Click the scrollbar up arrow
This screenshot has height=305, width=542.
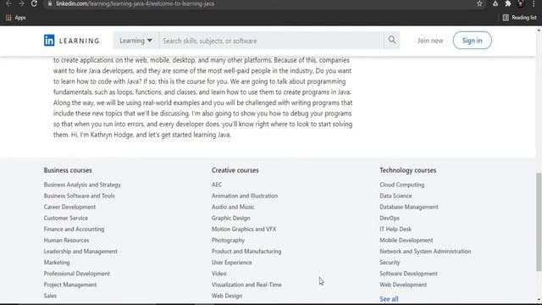(x=539, y=30)
